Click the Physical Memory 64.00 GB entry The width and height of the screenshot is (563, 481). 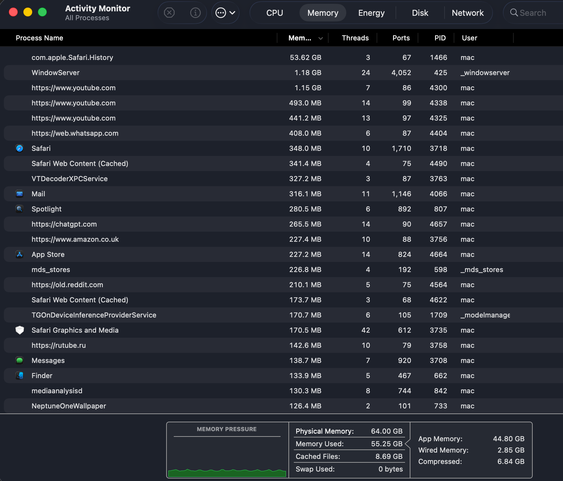point(349,431)
